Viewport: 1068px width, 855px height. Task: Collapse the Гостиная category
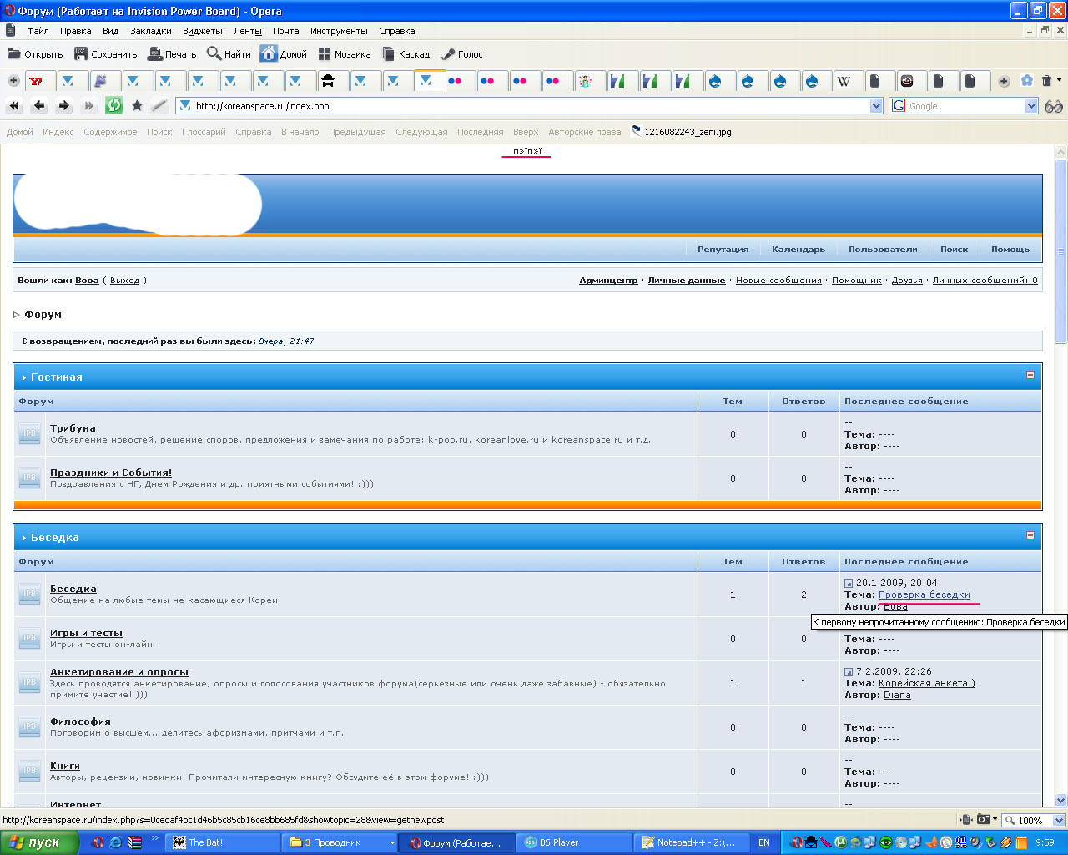pyautogui.click(x=1030, y=375)
